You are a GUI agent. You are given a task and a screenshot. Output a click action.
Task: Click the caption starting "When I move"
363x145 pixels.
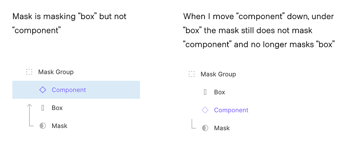pos(259,30)
